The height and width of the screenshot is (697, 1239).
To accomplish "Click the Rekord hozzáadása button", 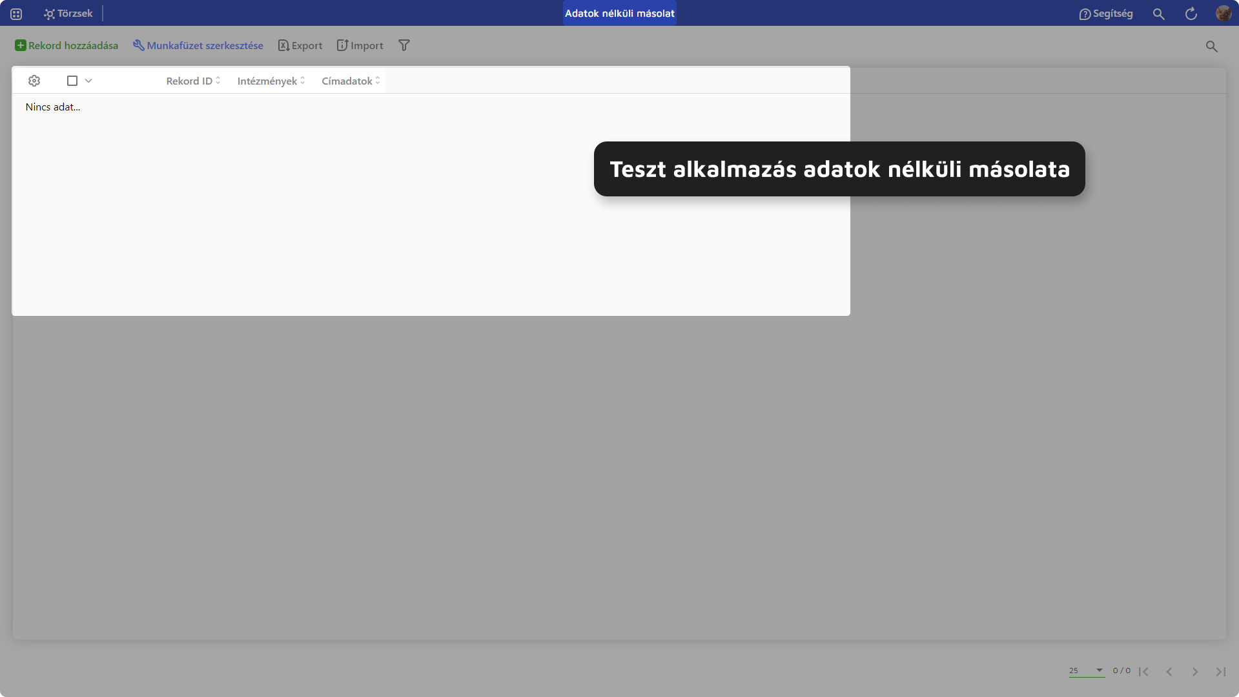I will click(x=67, y=45).
